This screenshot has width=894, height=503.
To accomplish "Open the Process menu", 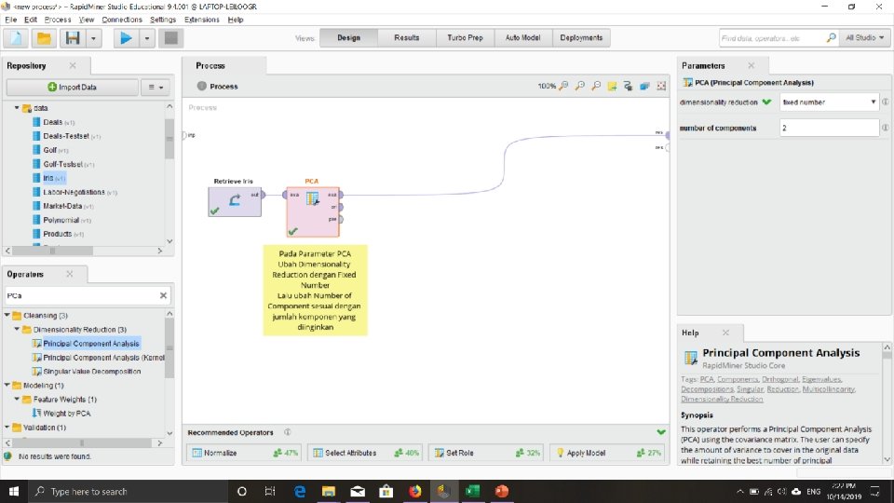I will click(58, 20).
